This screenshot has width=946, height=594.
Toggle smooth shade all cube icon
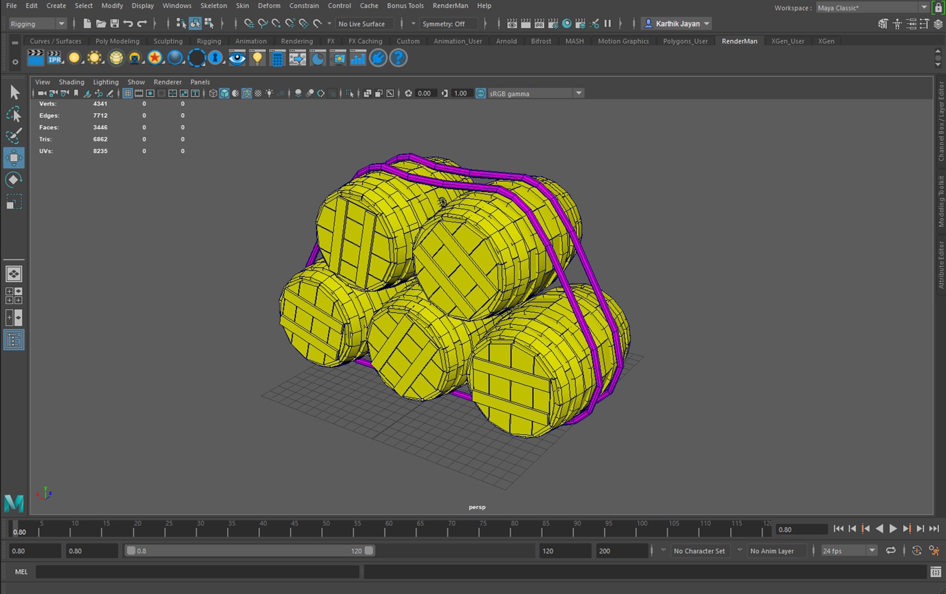pos(224,94)
